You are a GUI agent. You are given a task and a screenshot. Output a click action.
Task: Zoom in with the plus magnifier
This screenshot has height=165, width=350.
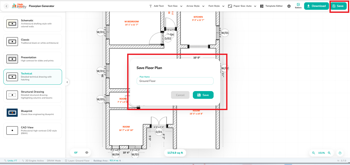click(x=329, y=153)
